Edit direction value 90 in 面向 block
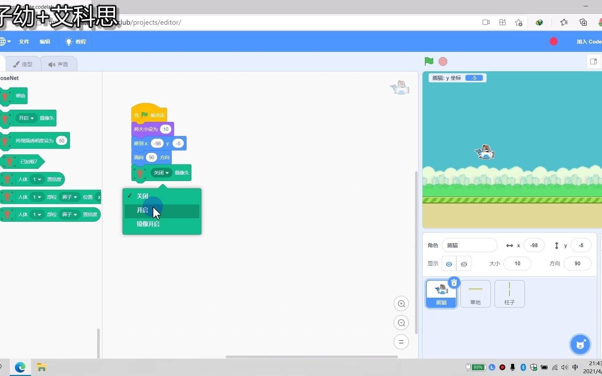602x376 pixels. [x=152, y=157]
